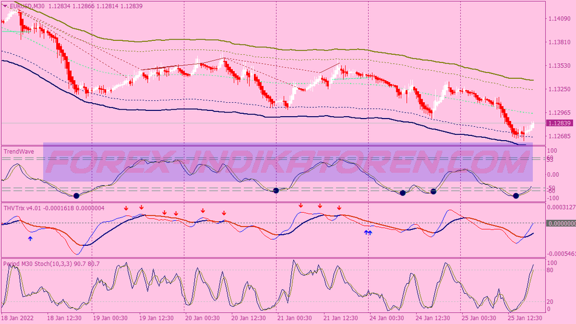
Task: Click the TrendWave indicator label
Action: coord(19,151)
